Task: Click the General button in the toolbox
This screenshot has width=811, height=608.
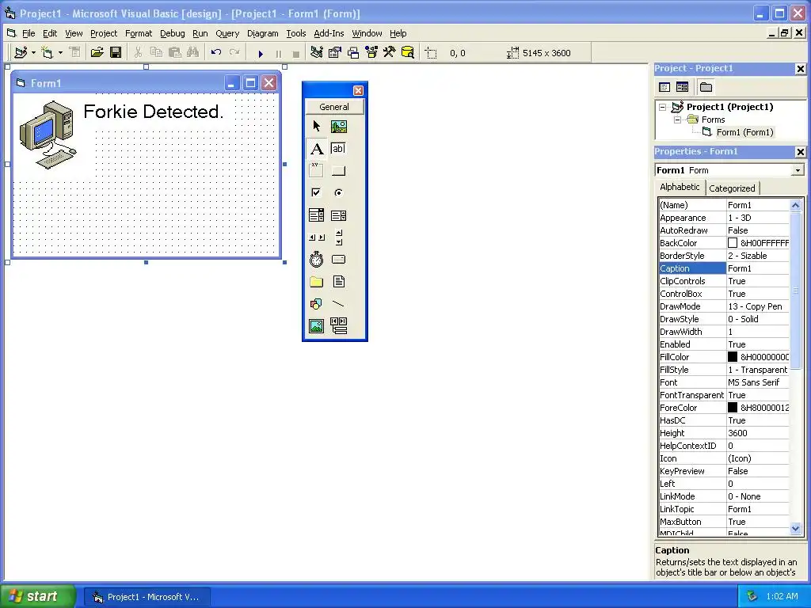Action: pos(334,107)
